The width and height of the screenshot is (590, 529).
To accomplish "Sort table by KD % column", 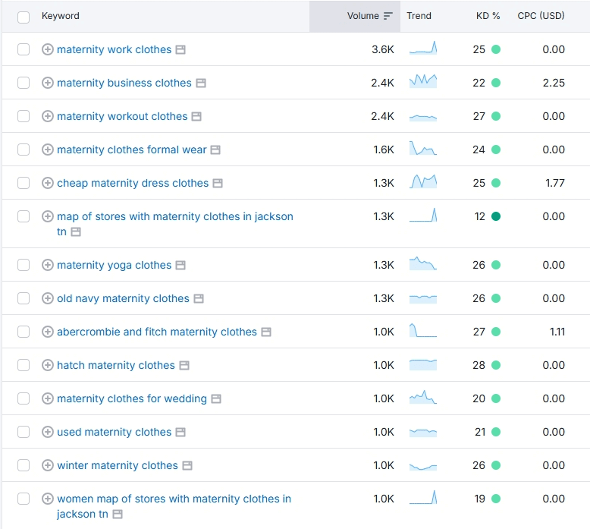I will coord(488,16).
